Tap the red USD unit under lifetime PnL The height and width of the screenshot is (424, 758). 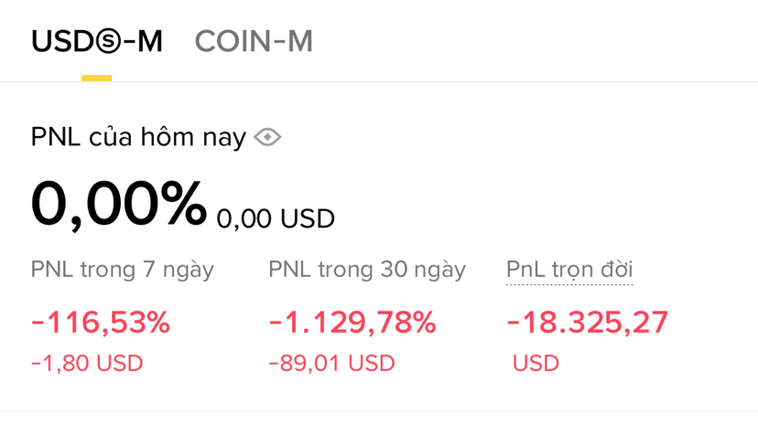pos(536,363)
